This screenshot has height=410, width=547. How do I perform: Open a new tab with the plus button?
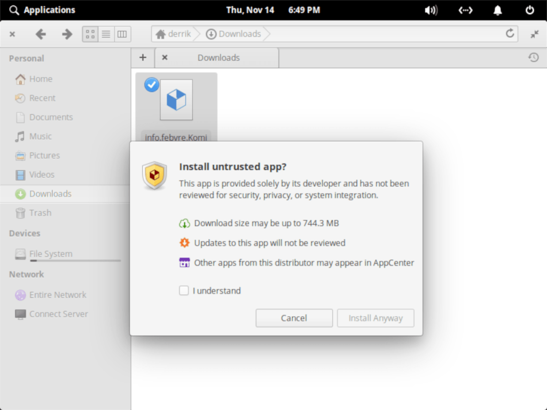click(x=143, y=57)
